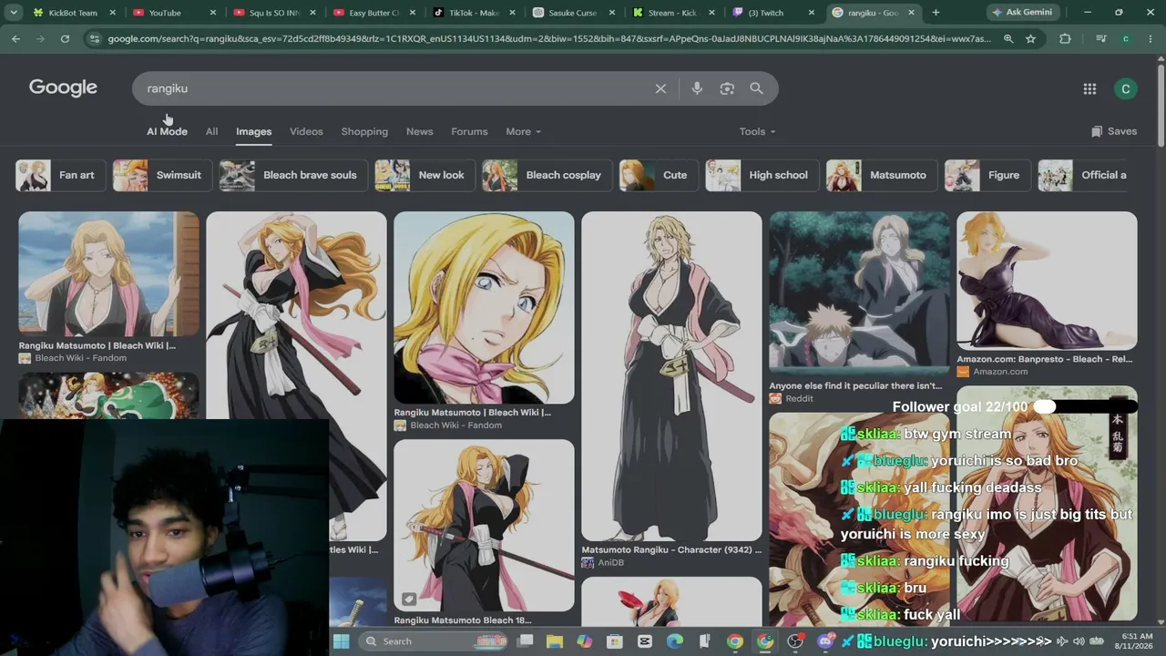Open the Bleach Wiki close-up portrait image

pyautogui.click(x=484, y=307)
